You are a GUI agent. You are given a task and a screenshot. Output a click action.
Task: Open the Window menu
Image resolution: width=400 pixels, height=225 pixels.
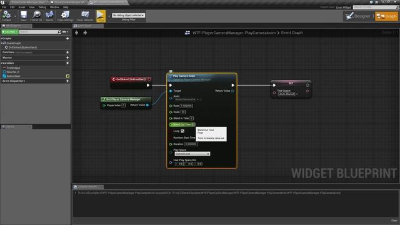(x=54, y=7)
